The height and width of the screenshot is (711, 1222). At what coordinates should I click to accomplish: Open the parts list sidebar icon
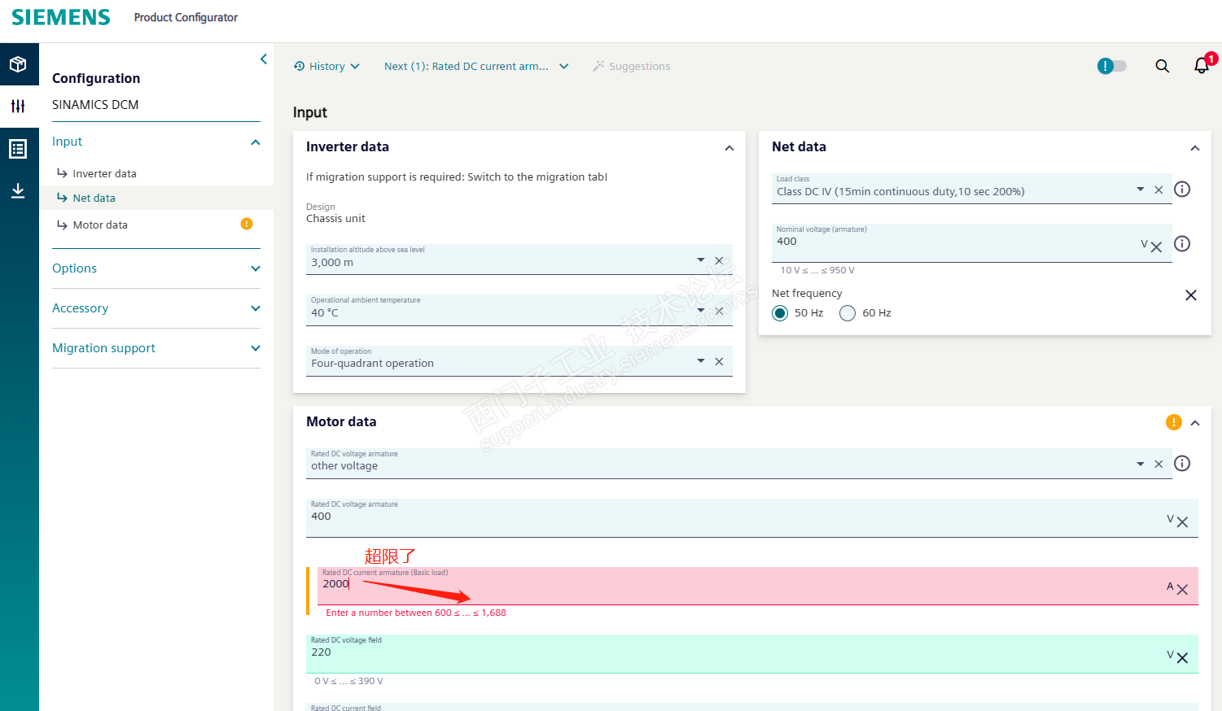[18, 149]
